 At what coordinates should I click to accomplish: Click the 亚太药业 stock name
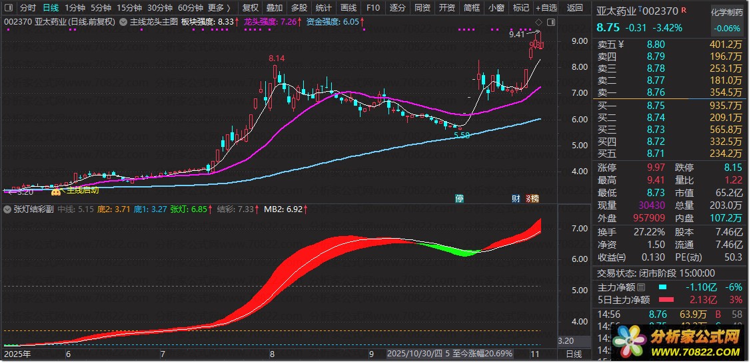(x=617, y=11)
